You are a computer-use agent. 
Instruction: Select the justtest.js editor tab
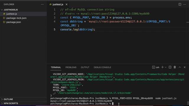click(x=58, y=4)
